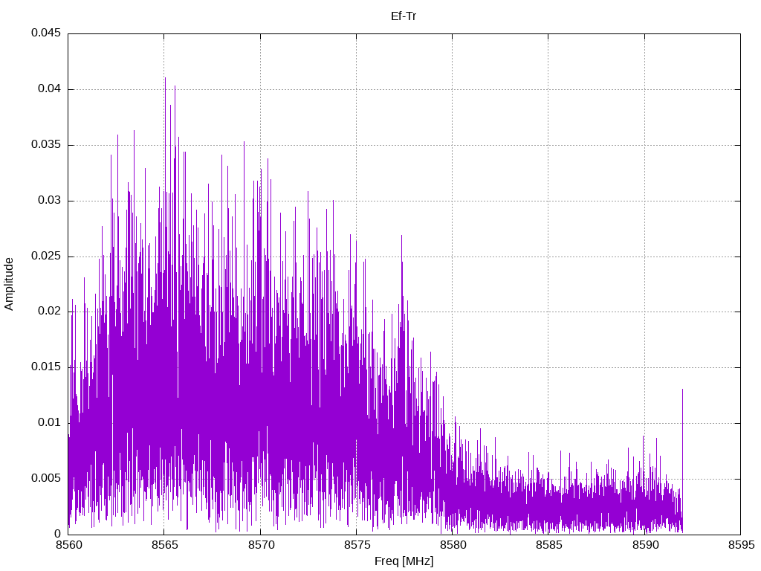761x571 pixels.
Task: Click the 0.005 y-axis tick label
Action: (46, 478)
